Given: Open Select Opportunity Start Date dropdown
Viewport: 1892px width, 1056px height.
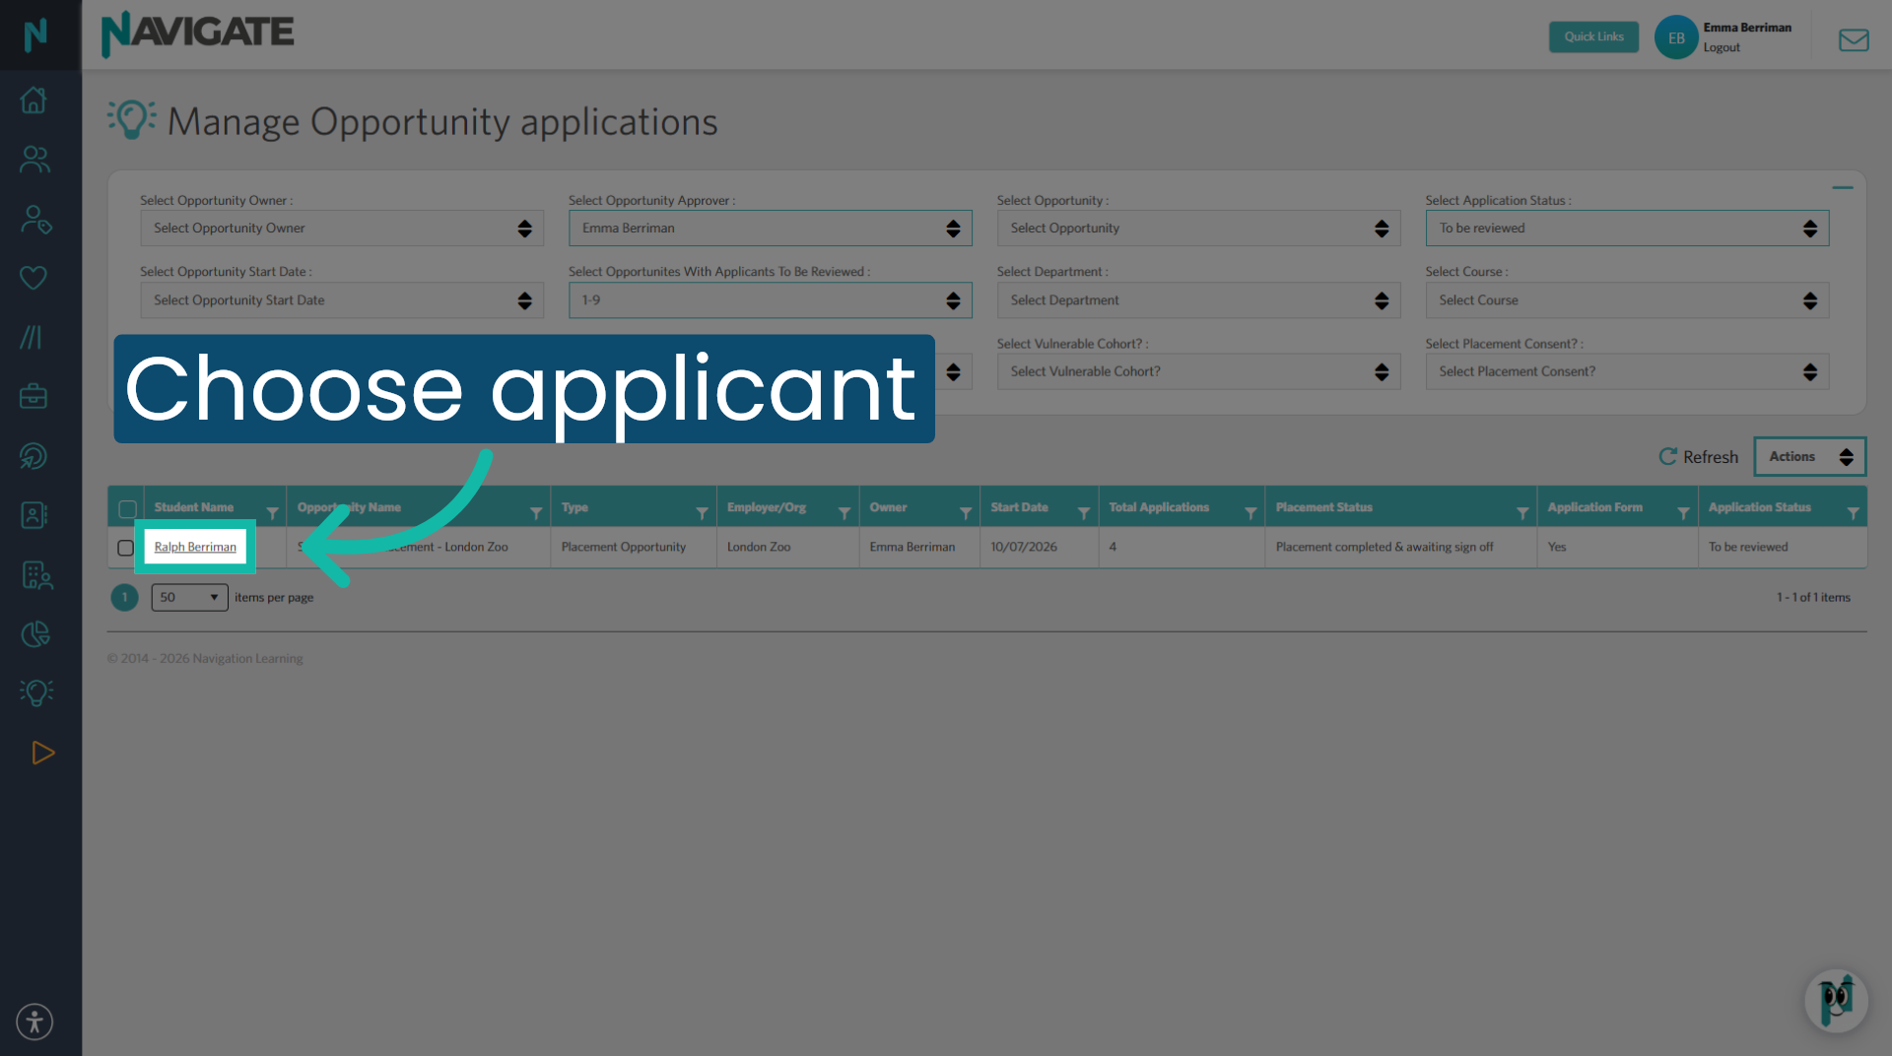Looking at the screenshot, I should (342, 300).
